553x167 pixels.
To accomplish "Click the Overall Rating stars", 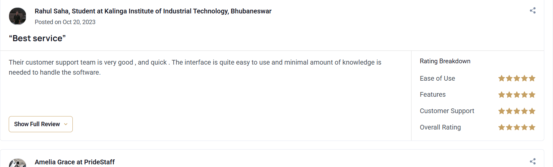I will point(516,128).
